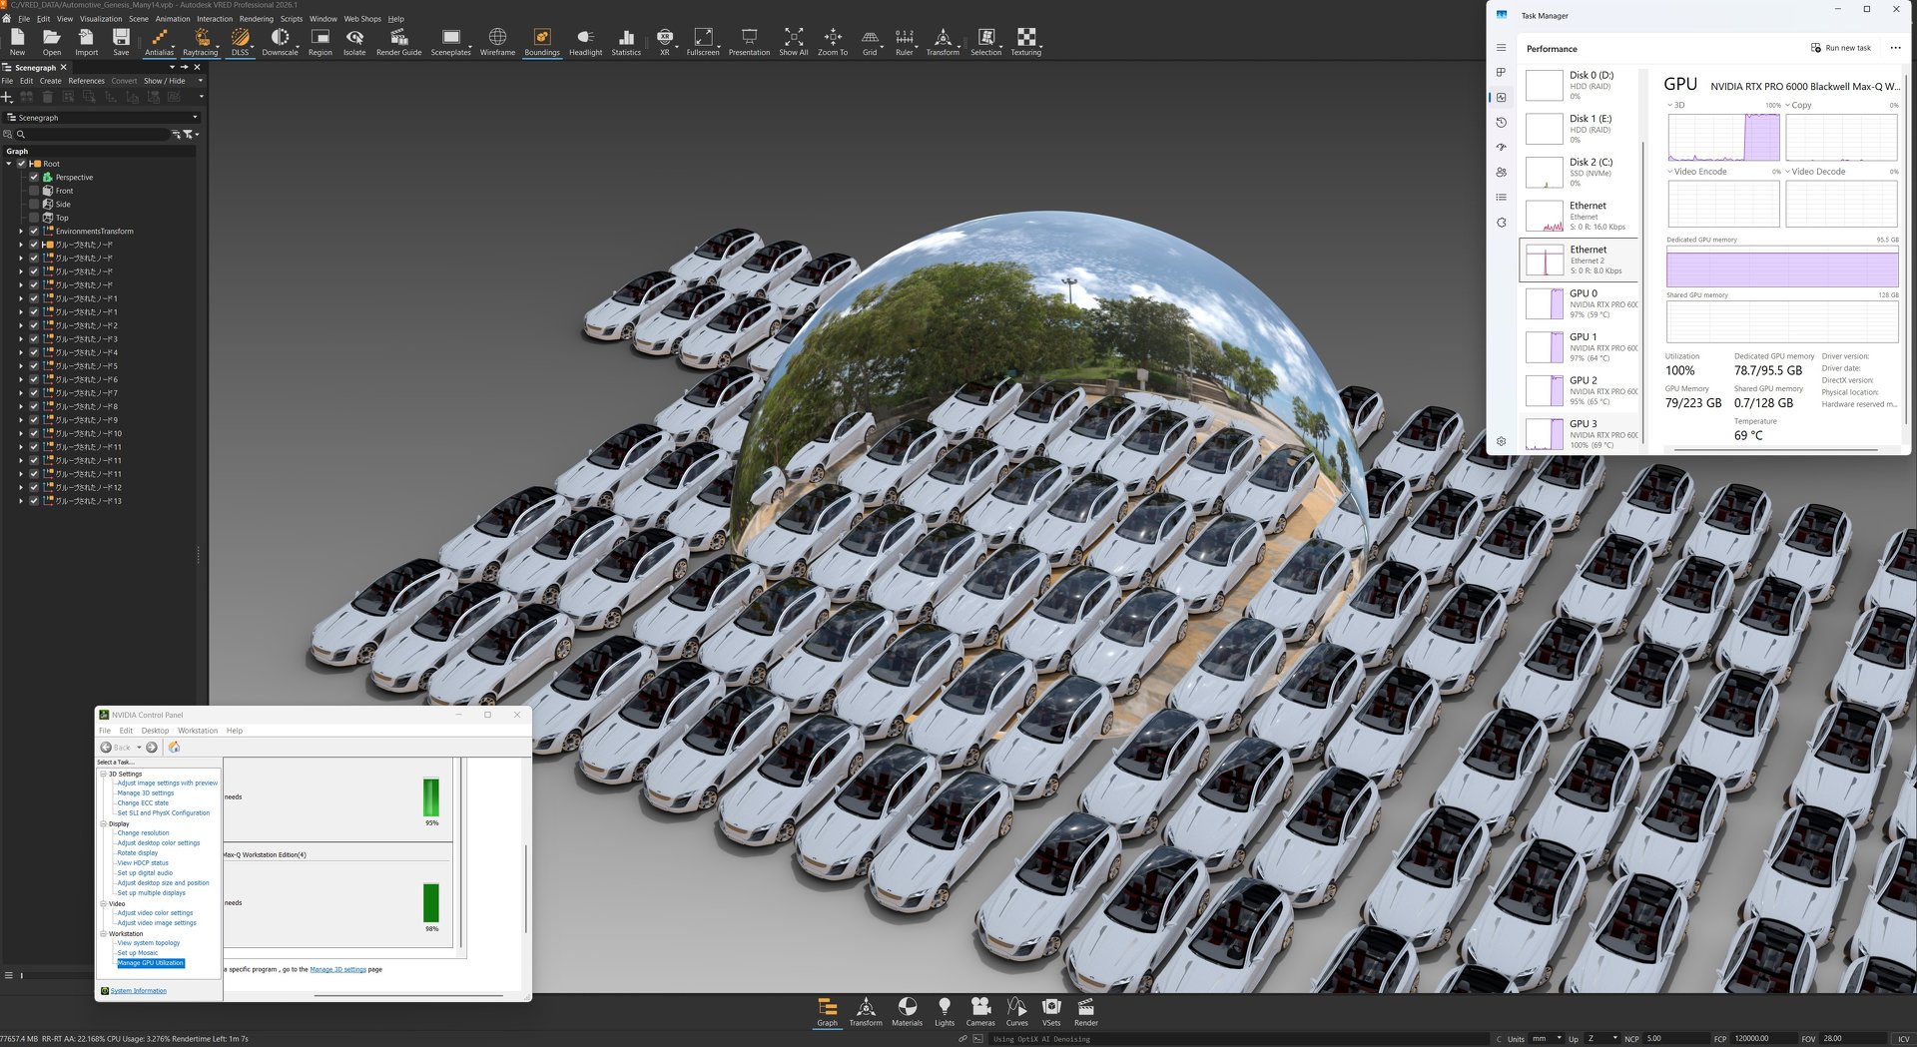Click the Headlight toolbar icon

tap(585, 41)
